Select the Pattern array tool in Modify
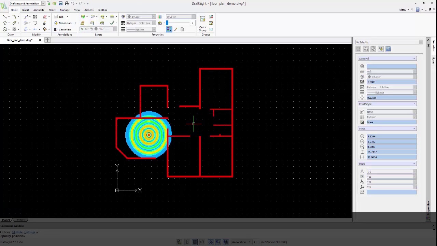Image resolution: width=437 pixels, height=246 pixels. click(x=35, y=16)
